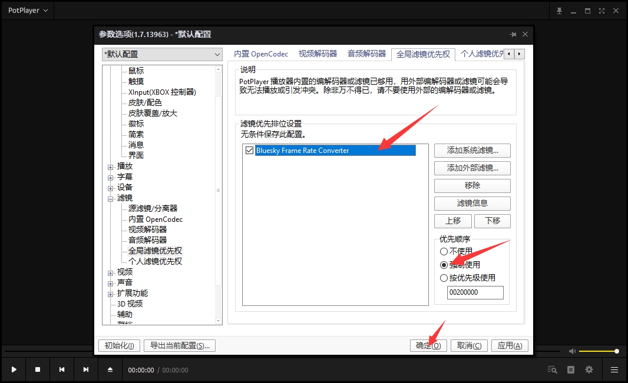Open the 默认配置 profile dropdown

162,54
